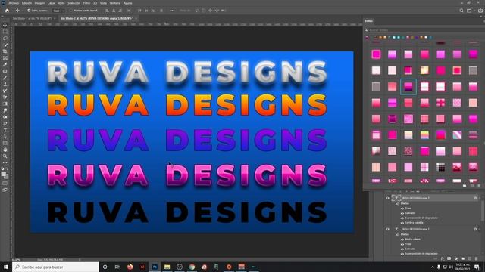Open the workspace switcher dropdown
Screen dimensions: 485x272
click(470, 11)
